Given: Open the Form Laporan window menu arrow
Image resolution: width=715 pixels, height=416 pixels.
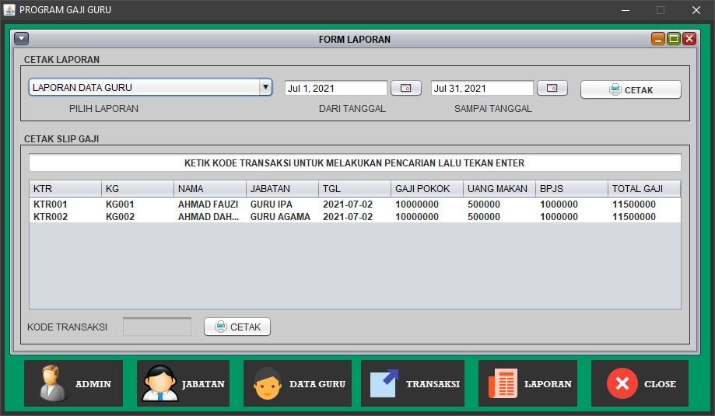Looking at the screenshot, I should tap(22, 39).
